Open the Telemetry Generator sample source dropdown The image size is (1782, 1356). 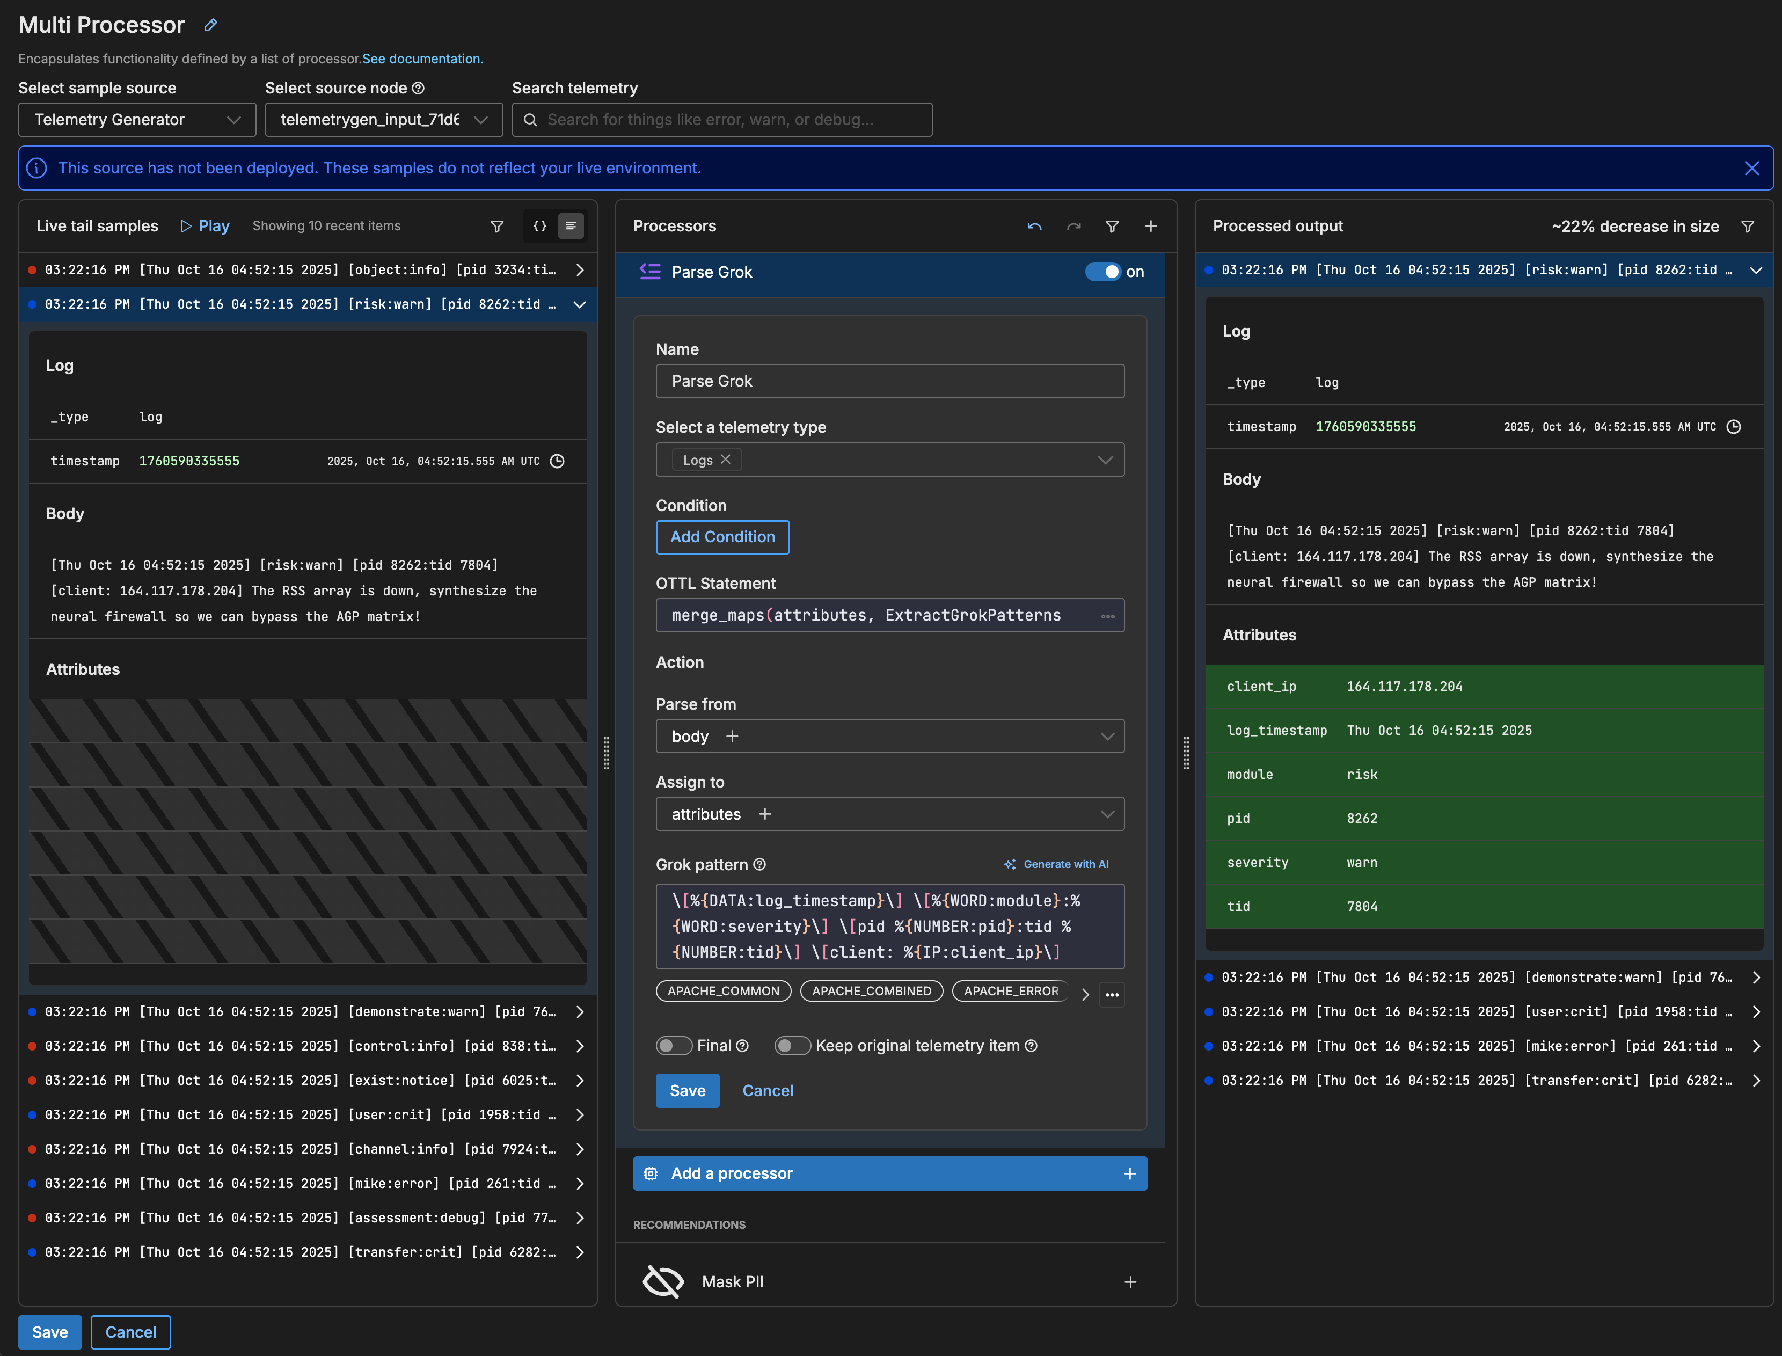point(137,120)
